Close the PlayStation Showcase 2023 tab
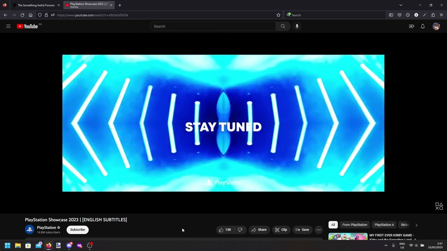The width and height of the screenshot is (447, 251). click(x=111, y=5)
